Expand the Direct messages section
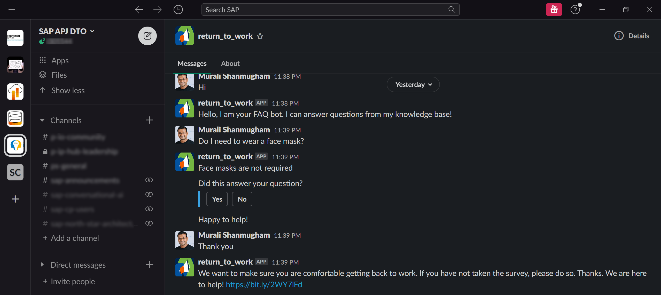Viewport: 661px width, 295px height. click(42, 265)
